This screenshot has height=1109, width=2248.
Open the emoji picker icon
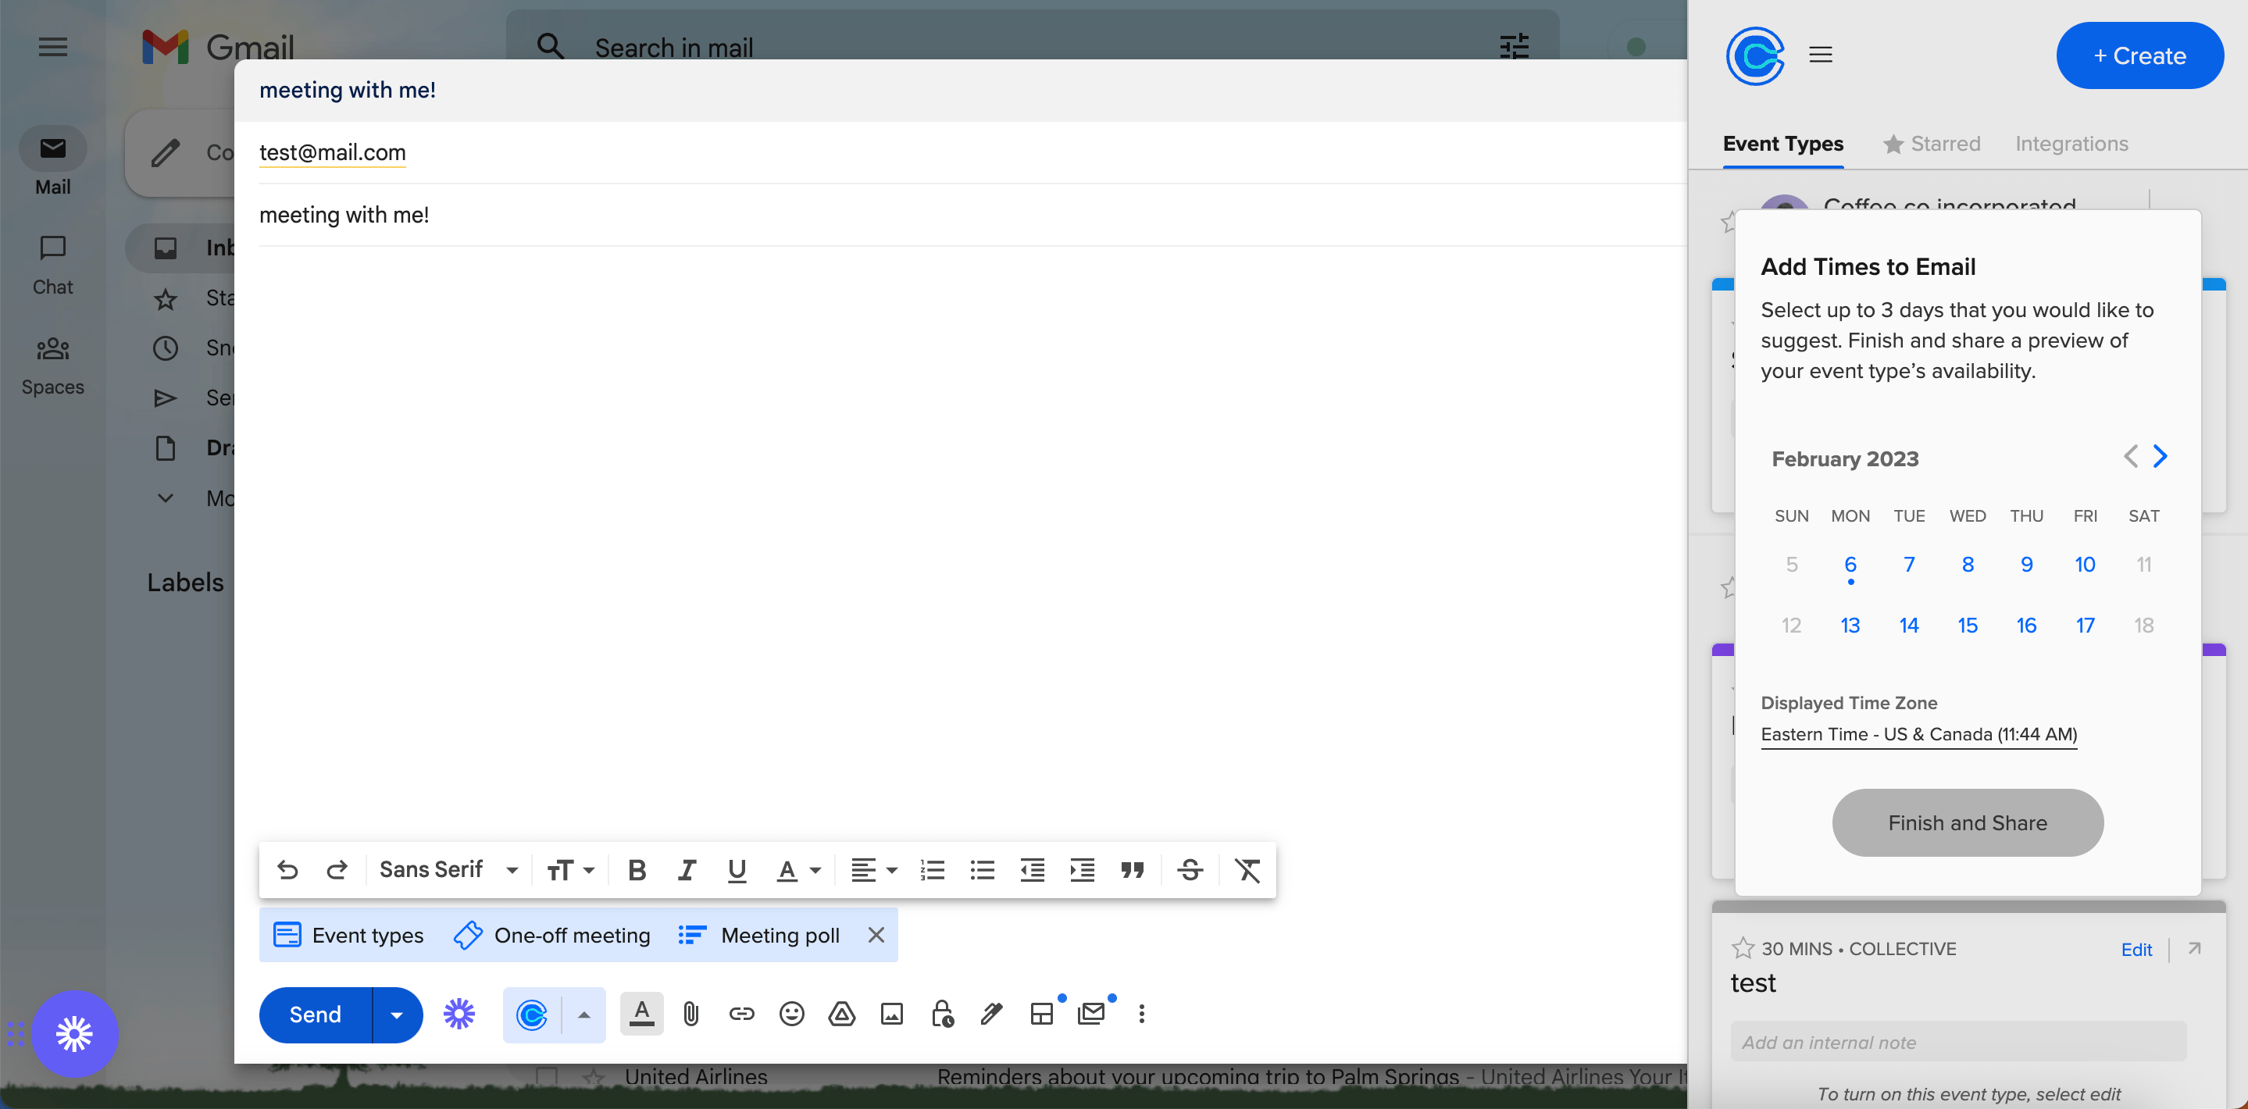(x=790, y=1013)
